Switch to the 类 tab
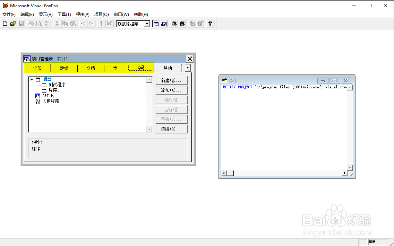 115,68
